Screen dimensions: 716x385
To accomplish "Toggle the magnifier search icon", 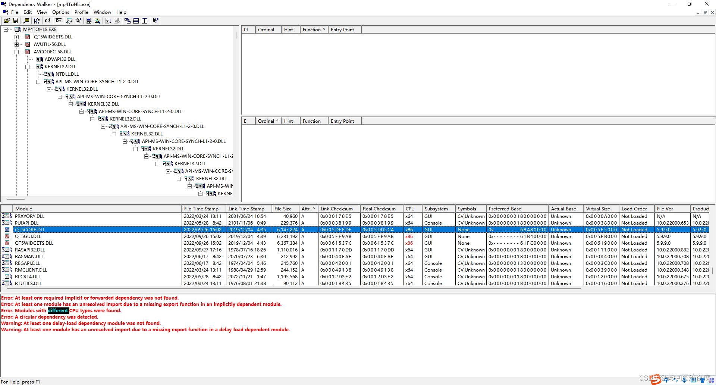I will click(x=97, y=21).
